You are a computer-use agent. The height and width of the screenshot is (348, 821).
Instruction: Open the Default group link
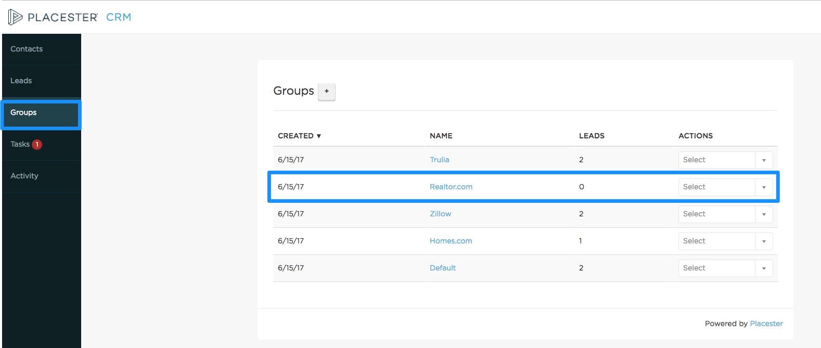tap(443, 268)
